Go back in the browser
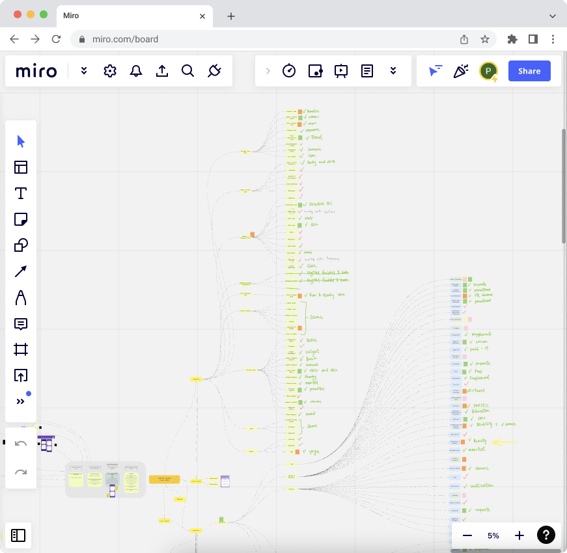567x553 pixels. [14, 39]
